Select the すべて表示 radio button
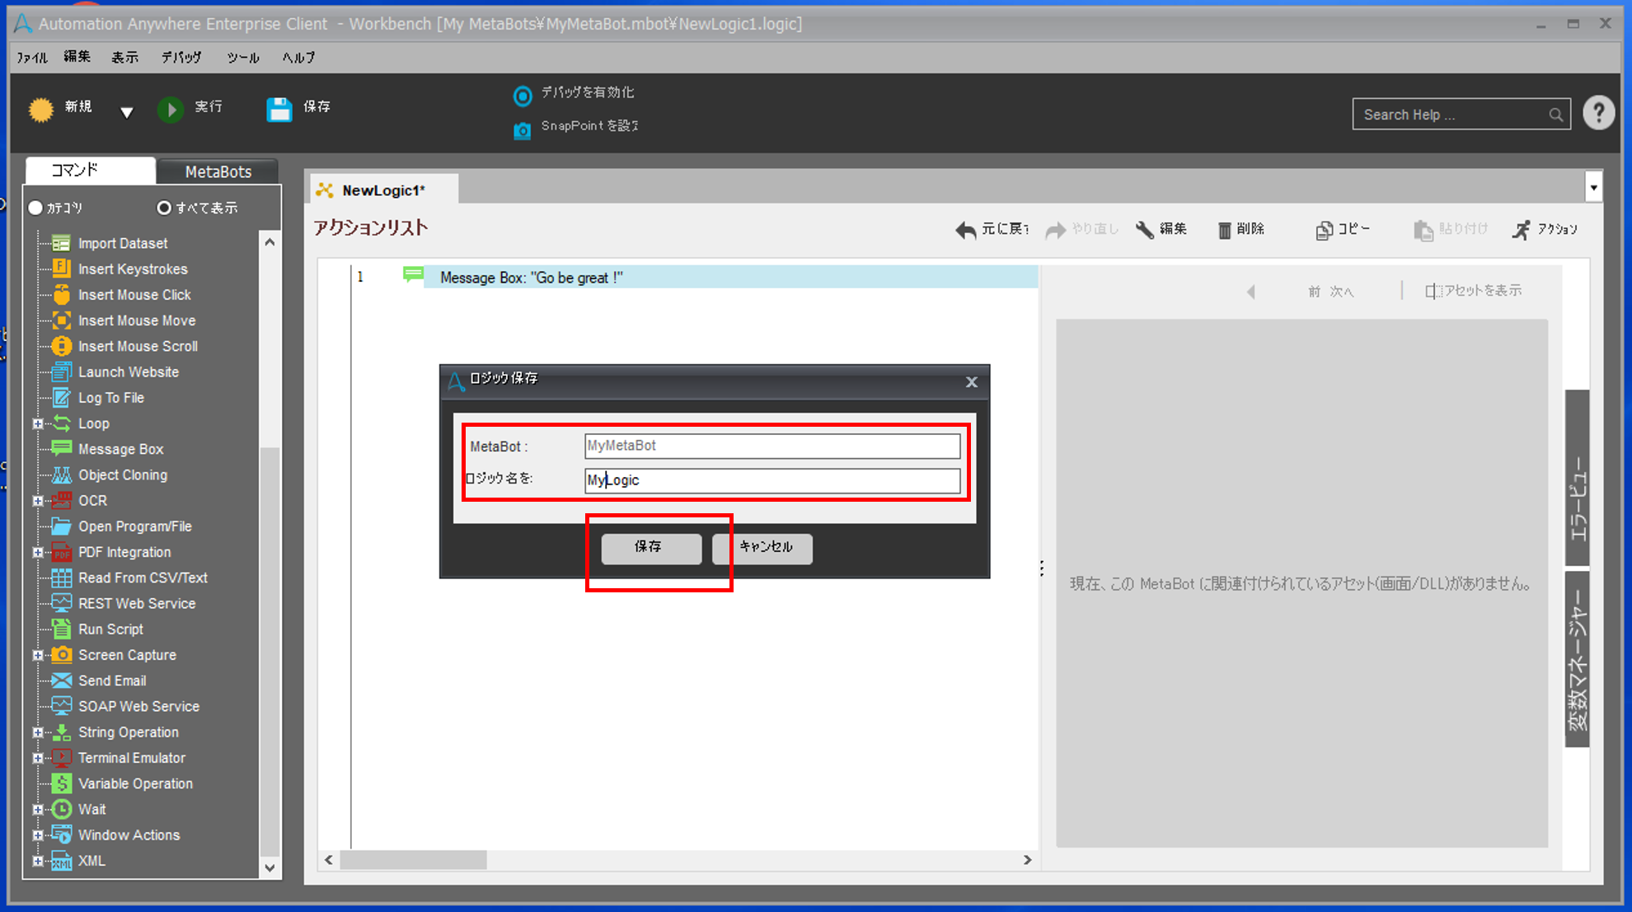Viewport: 1632px width, 912px height. [164, 208]
